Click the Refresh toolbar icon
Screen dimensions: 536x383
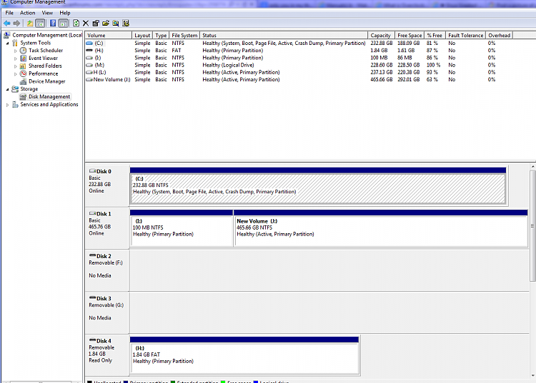pos(76,24)
